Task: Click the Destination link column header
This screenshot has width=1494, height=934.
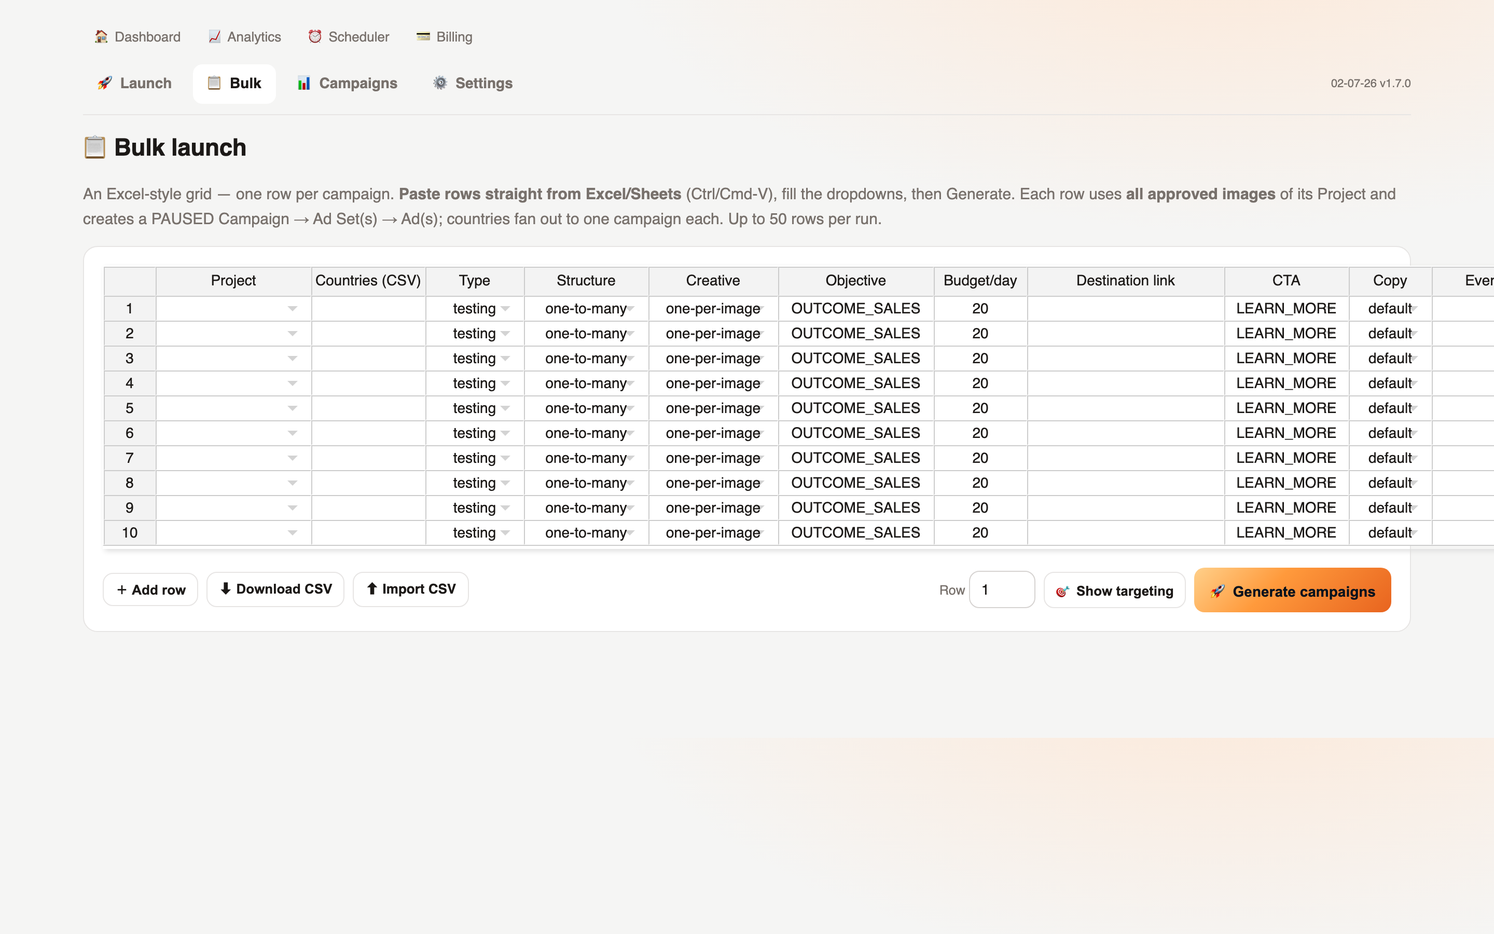Action: [1126, 281]
